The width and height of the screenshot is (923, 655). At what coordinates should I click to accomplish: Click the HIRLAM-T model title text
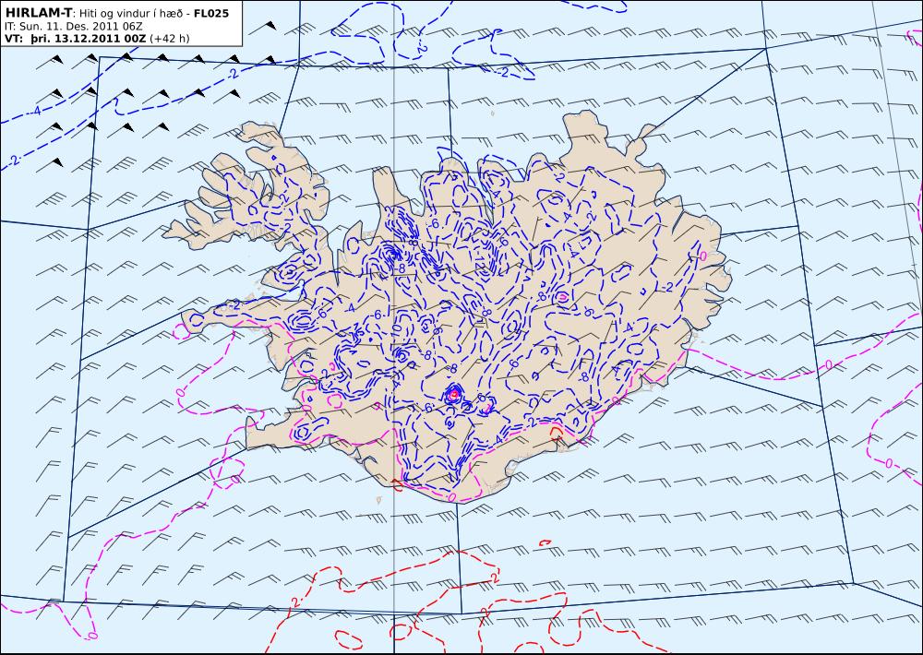(x=38, y=12)
